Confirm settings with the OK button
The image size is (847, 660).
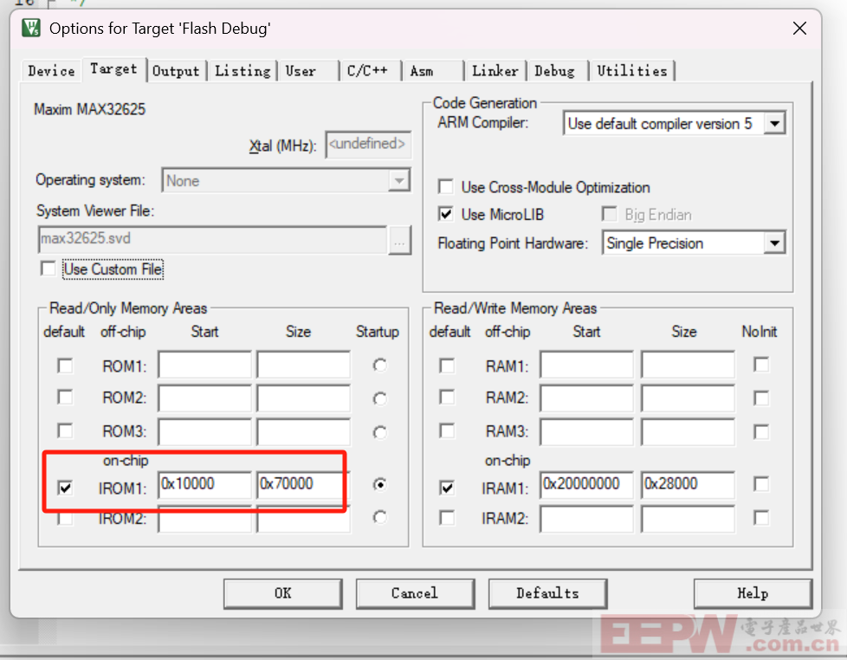283,593
